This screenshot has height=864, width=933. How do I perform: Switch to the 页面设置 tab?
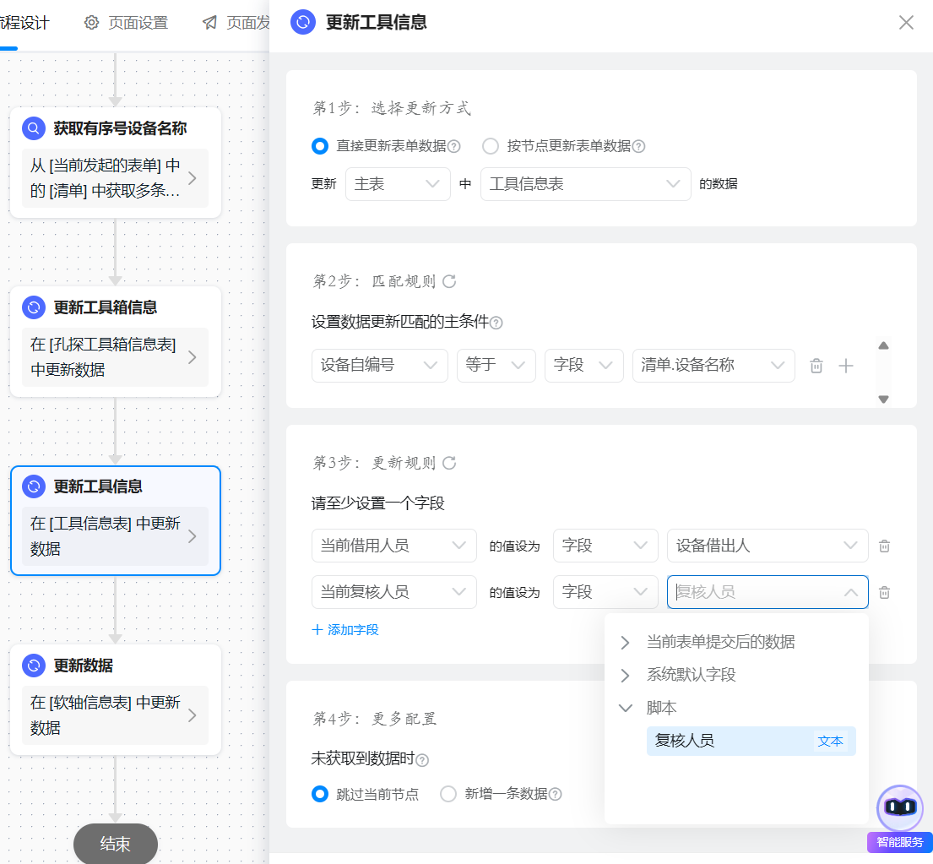click(x=126, y=23)
